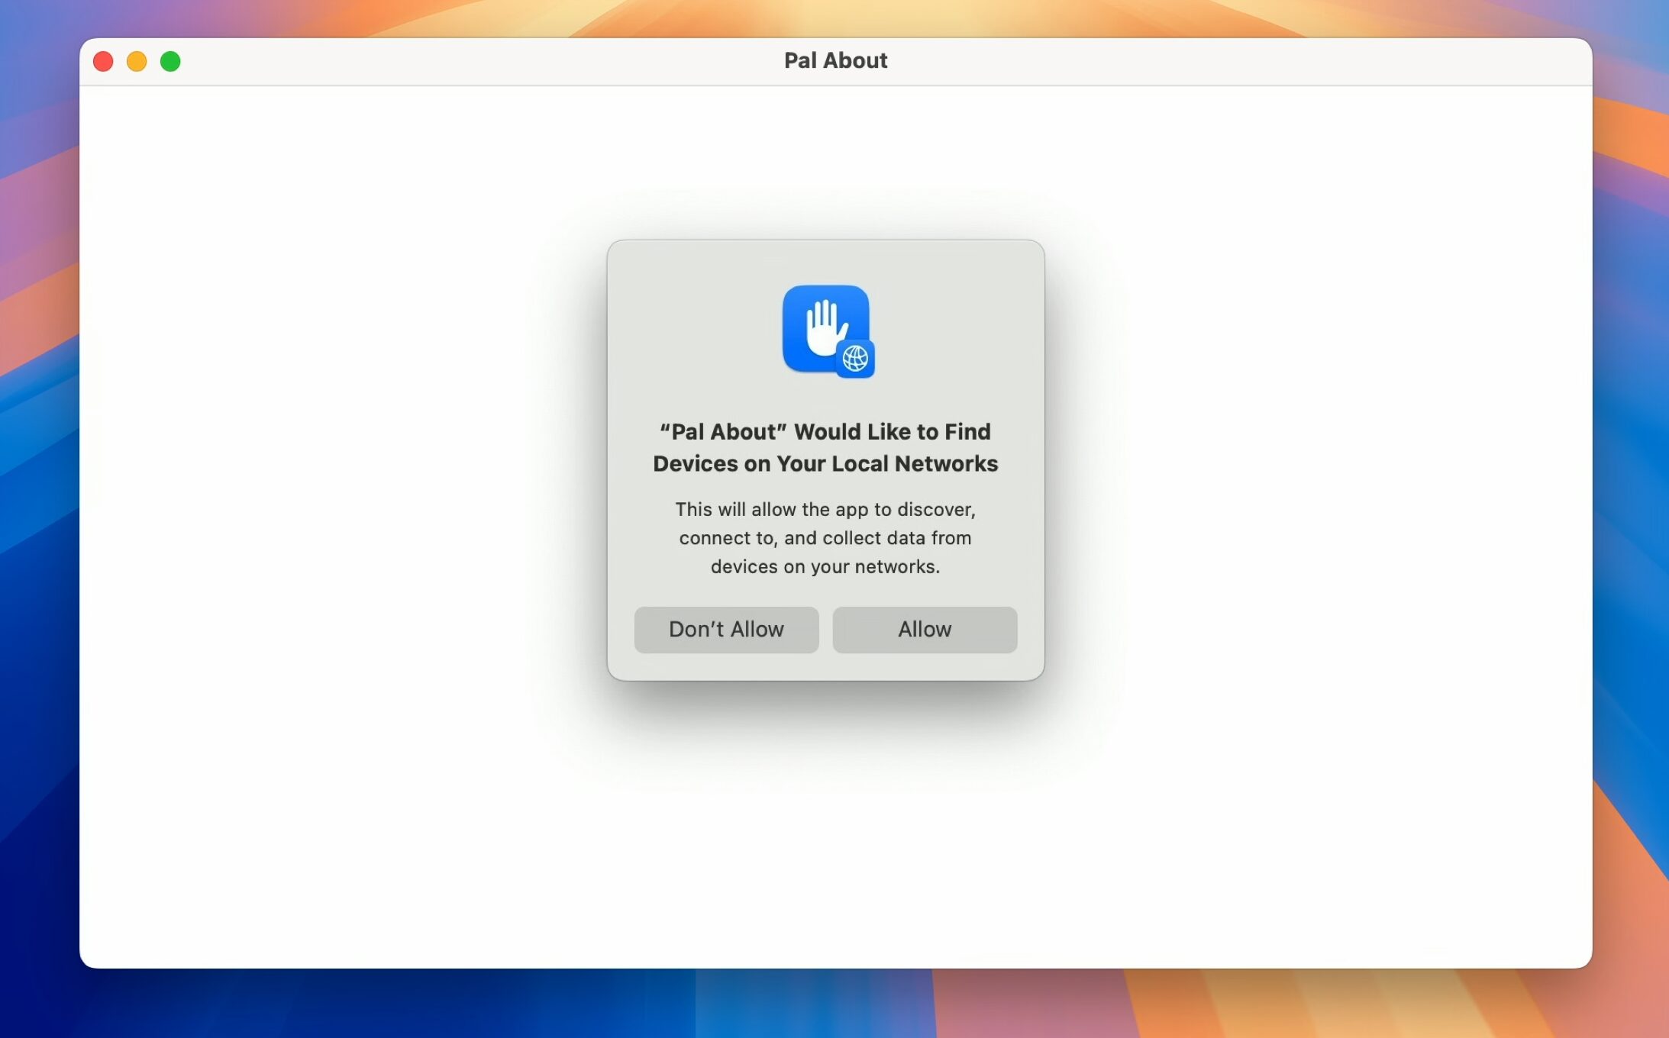
Task: Minimize the Pal About window
Action: click(x=137, y=61)
